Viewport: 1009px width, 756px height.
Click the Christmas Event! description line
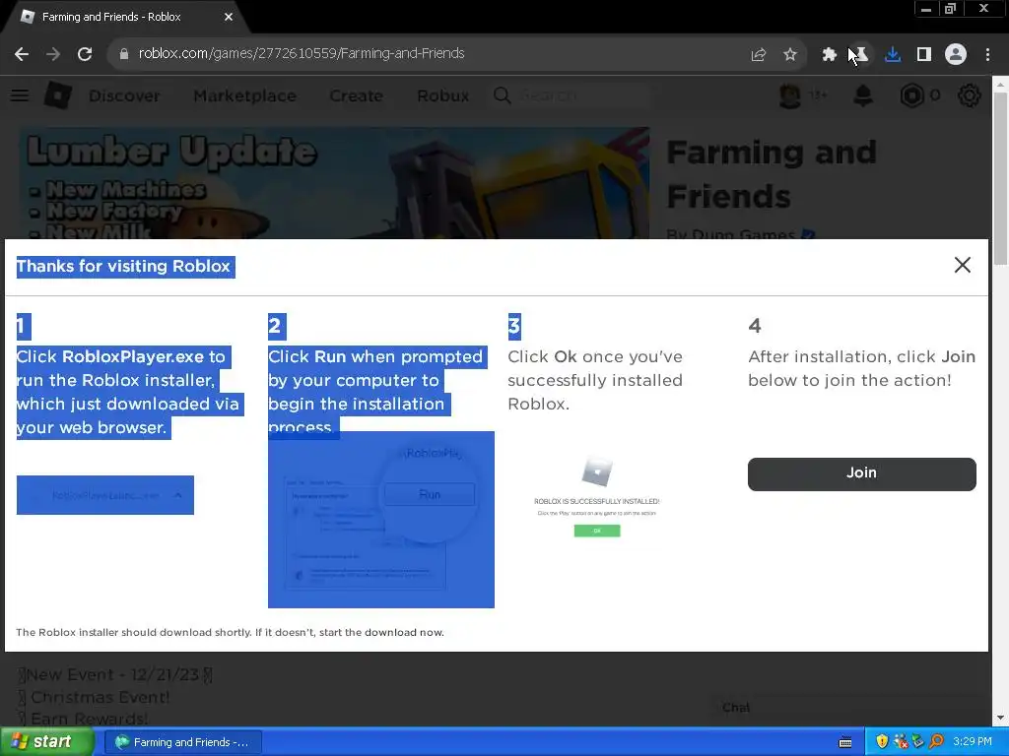click(94, 698)
